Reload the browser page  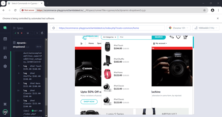click(15, 10)
